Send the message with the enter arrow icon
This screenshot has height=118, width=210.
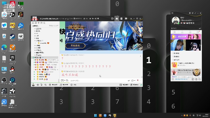coord(129,81)
